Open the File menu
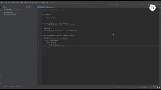161x90 pixels. coord(4,2)
